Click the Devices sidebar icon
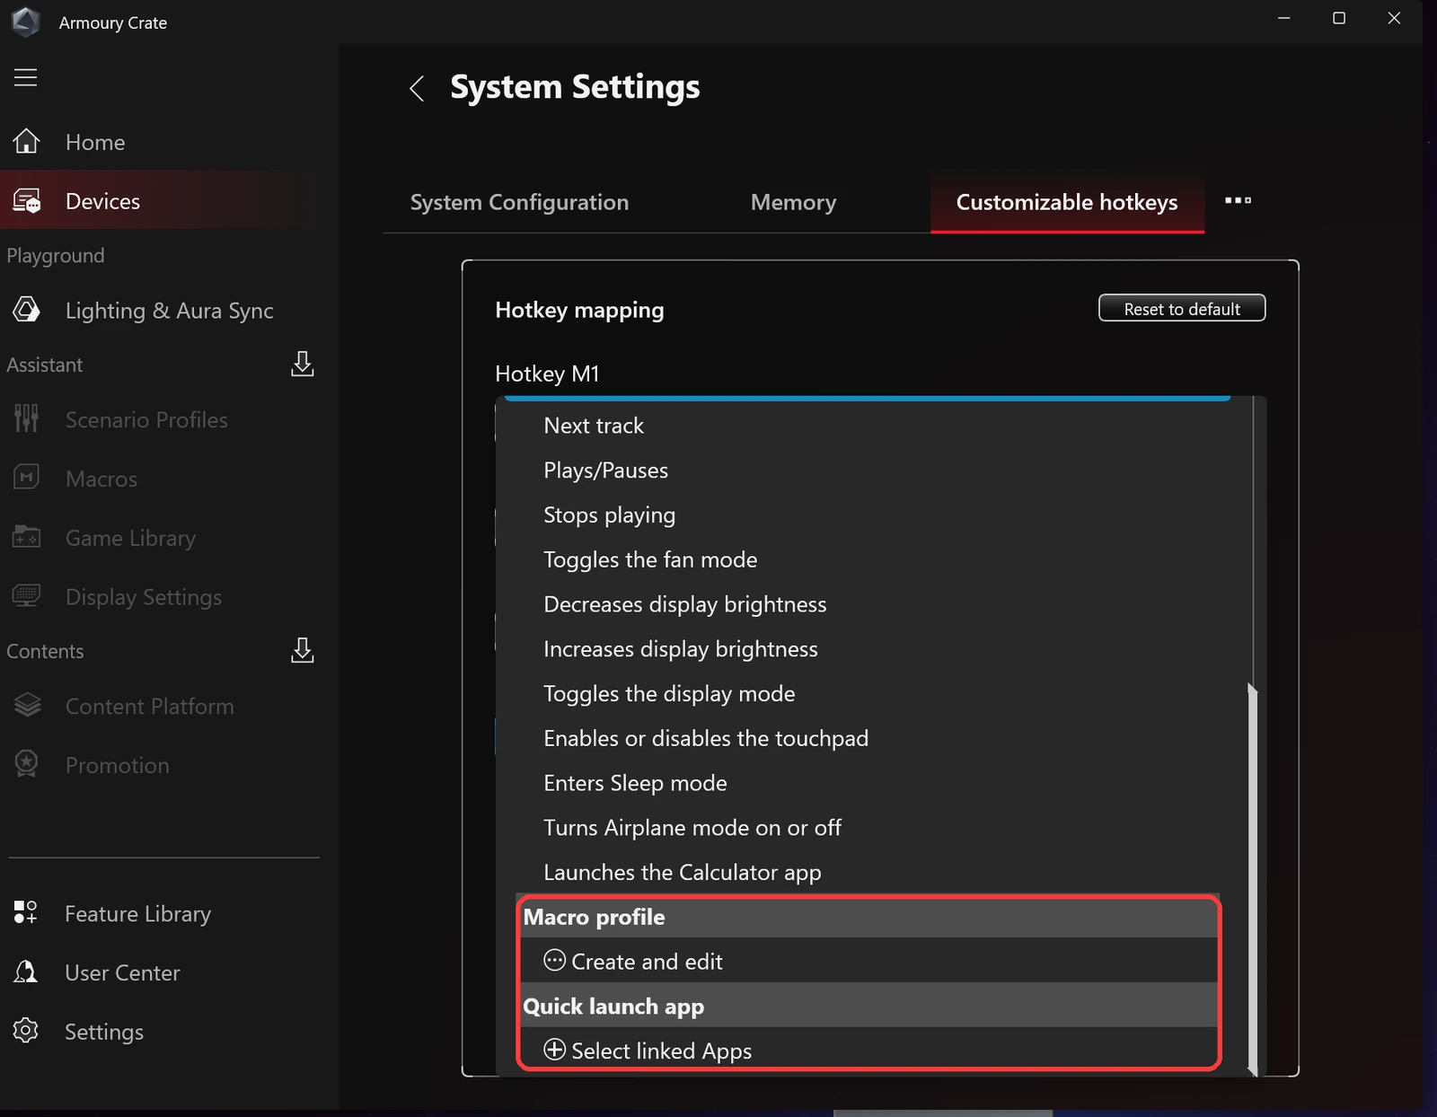The height and width of the screenshot is (1117, 1437). (26, 200)
